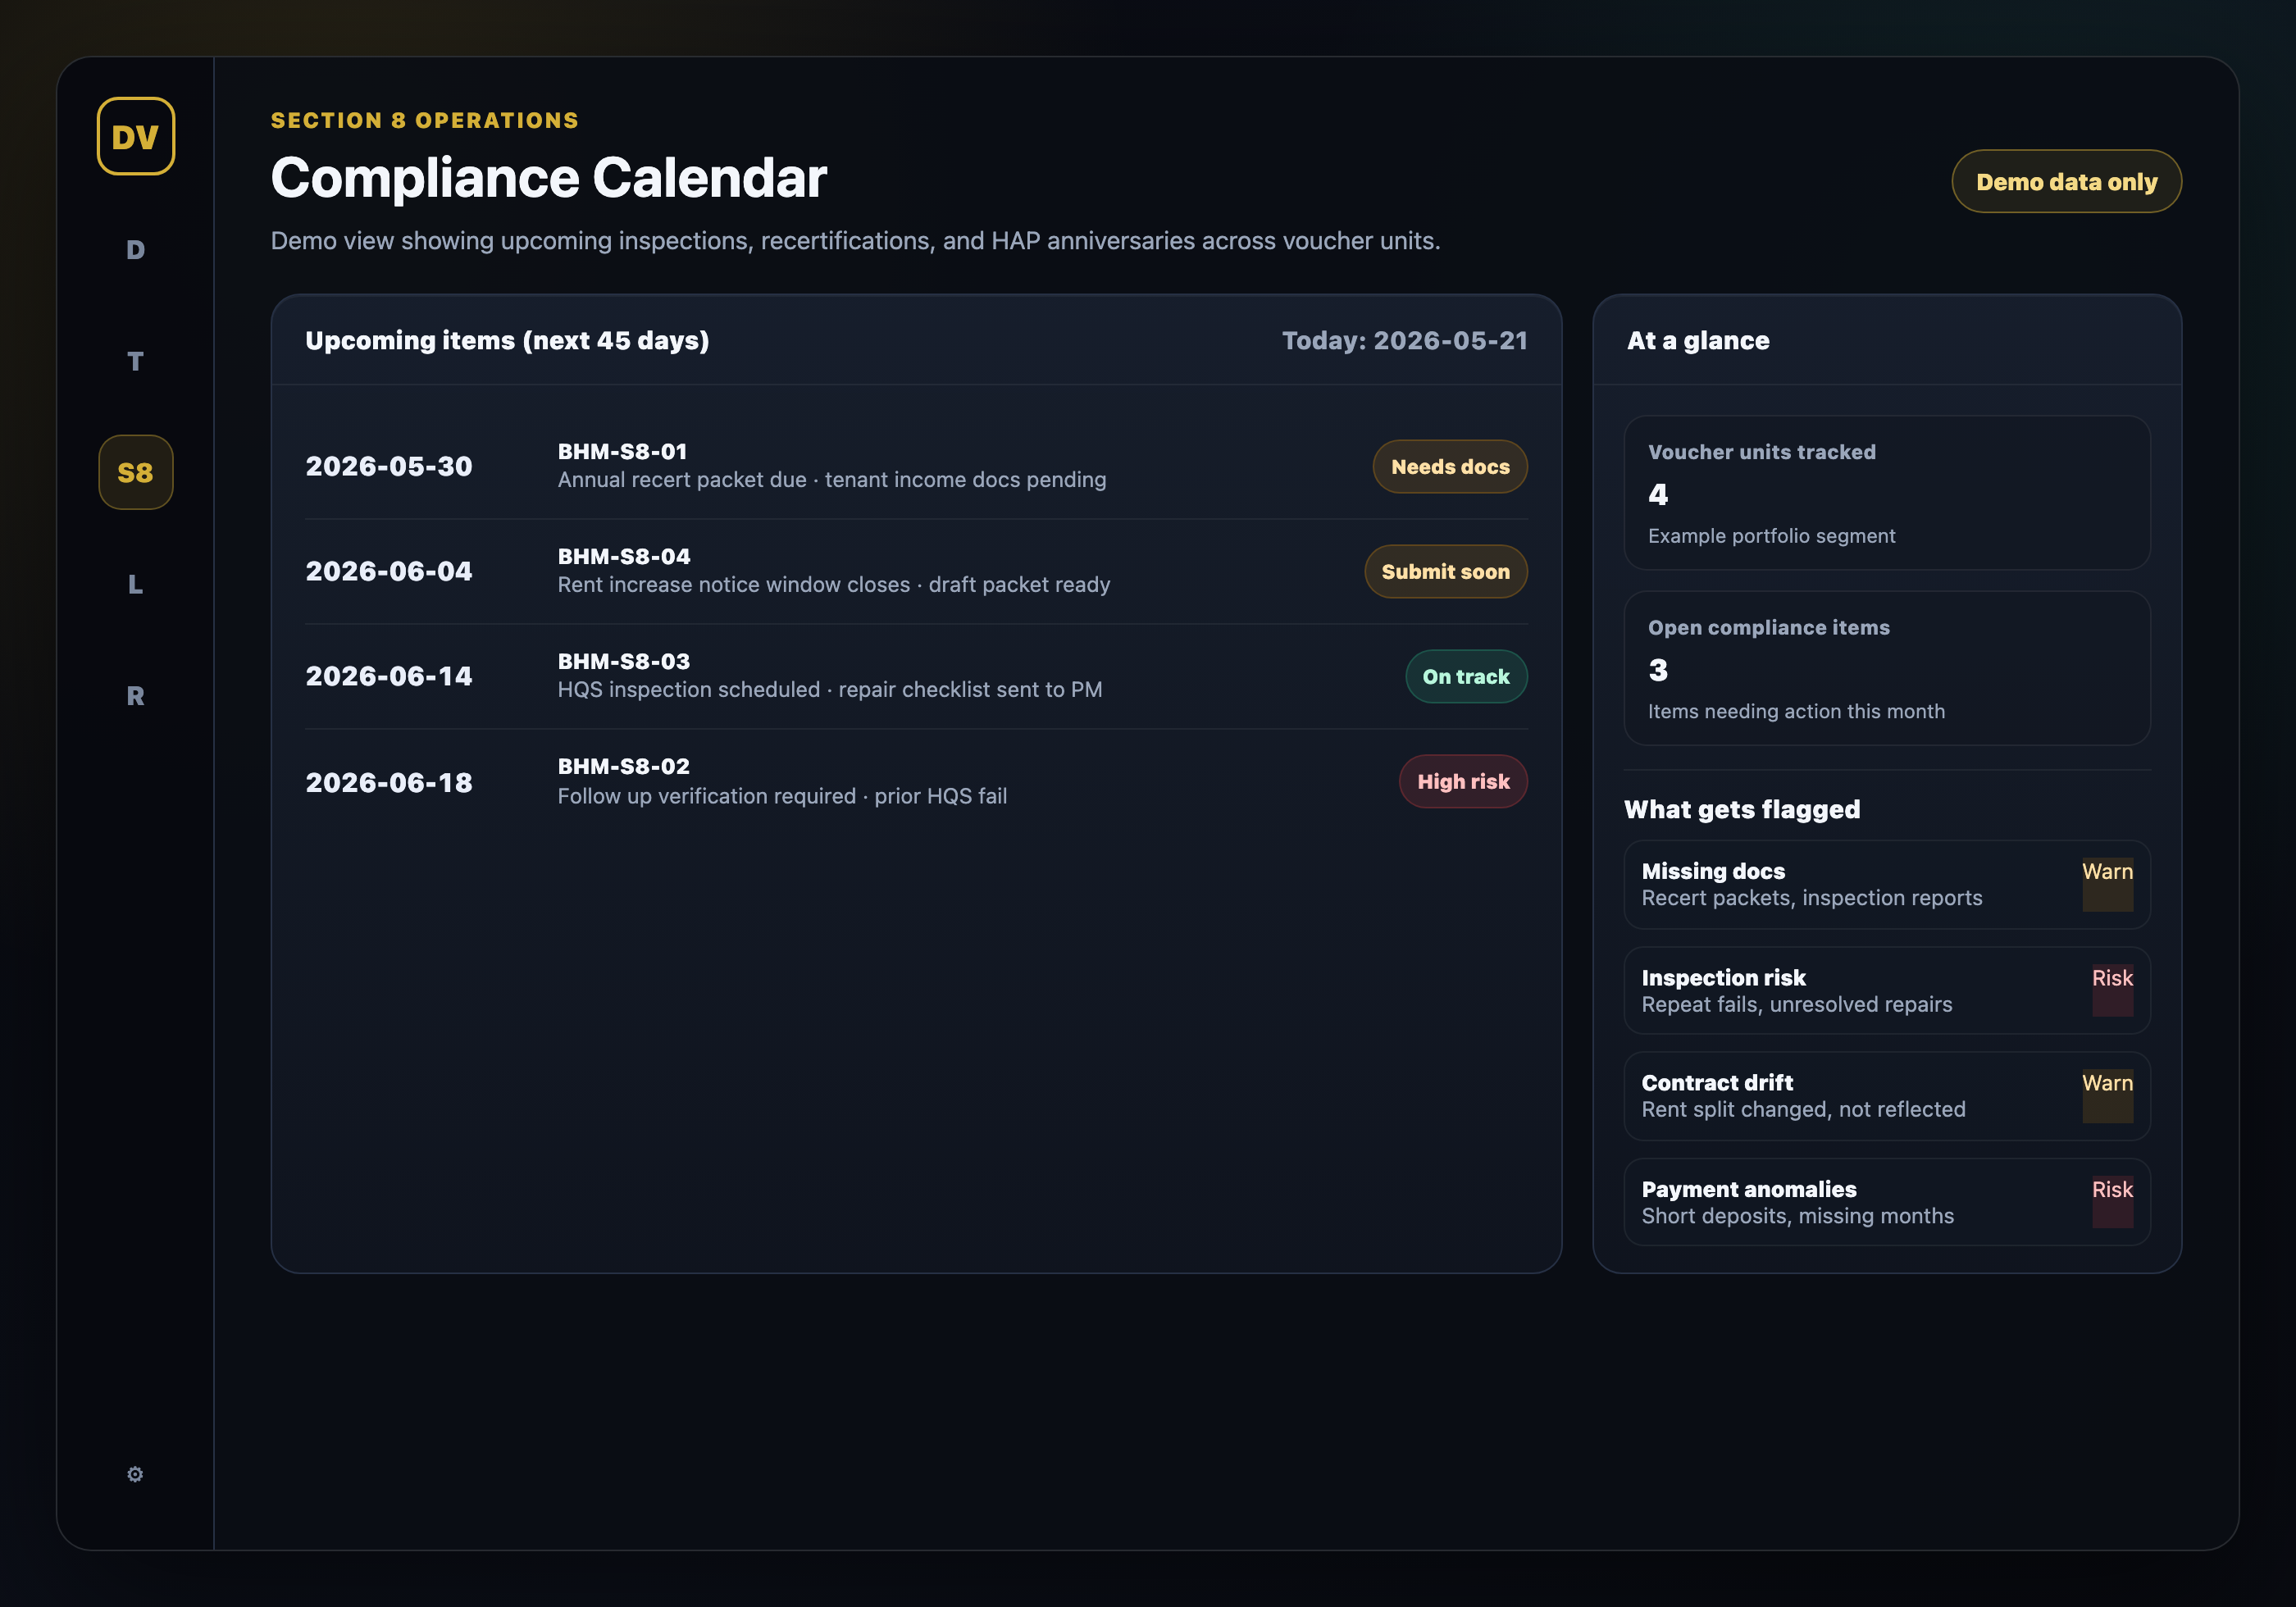This screenshot has width=2296, height=1607.
Task: Click the High risk status badge
Action: [x=1463, y=781]
